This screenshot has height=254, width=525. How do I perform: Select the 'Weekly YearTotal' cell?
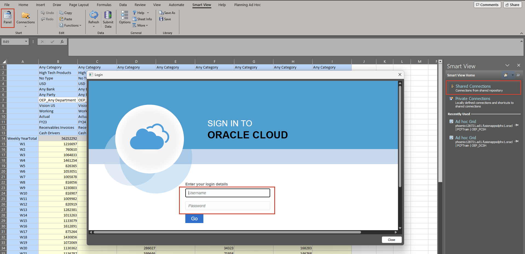(x=22, y=138)
